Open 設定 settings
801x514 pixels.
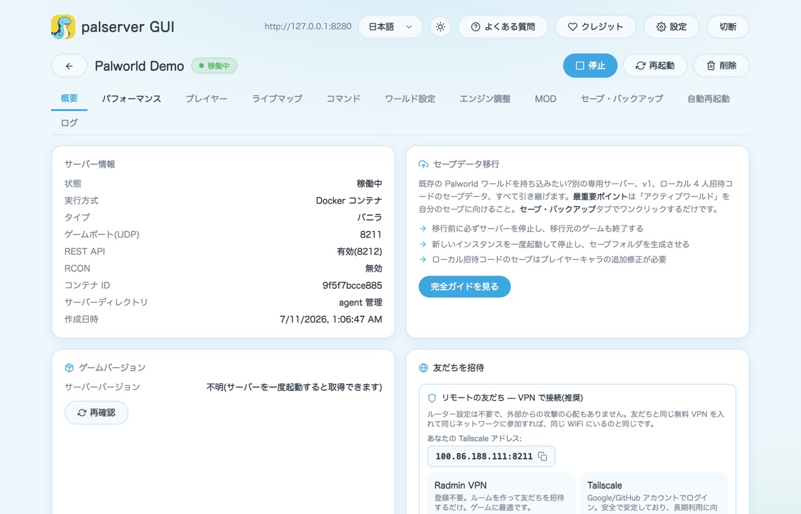click(671, 27)
